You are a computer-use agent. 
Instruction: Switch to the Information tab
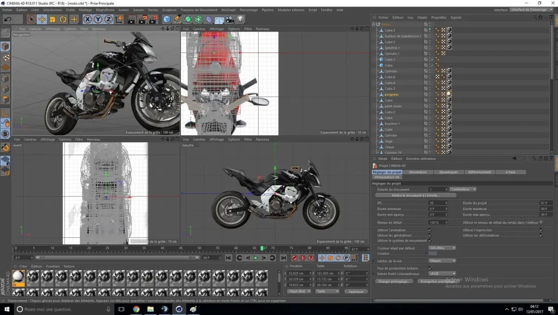(418, 172)
